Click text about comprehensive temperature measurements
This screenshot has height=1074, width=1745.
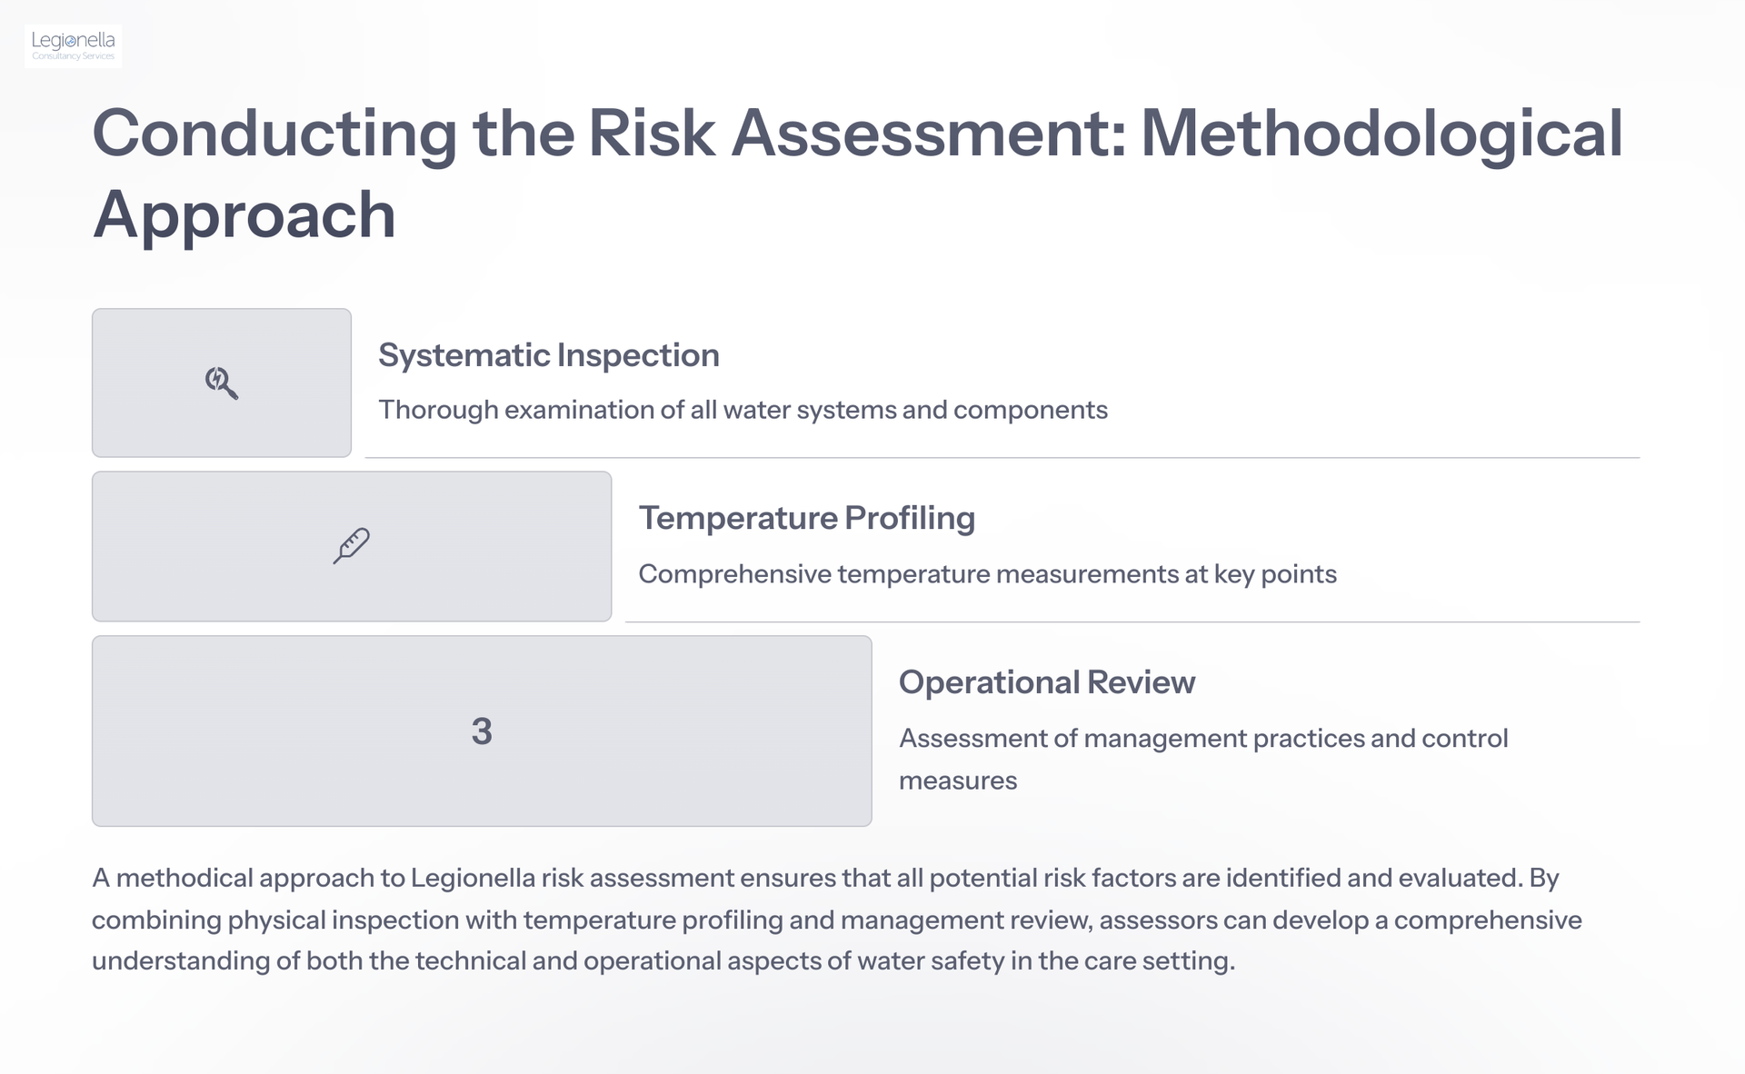(988, 574)
